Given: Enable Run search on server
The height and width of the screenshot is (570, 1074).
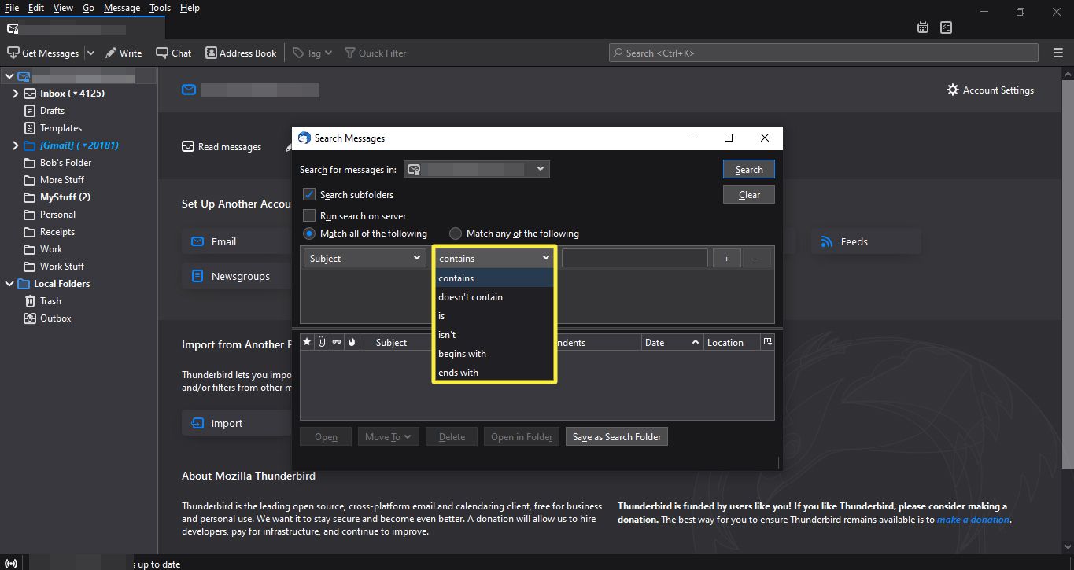Looking at the screenshot, I should tap(309, 215).
